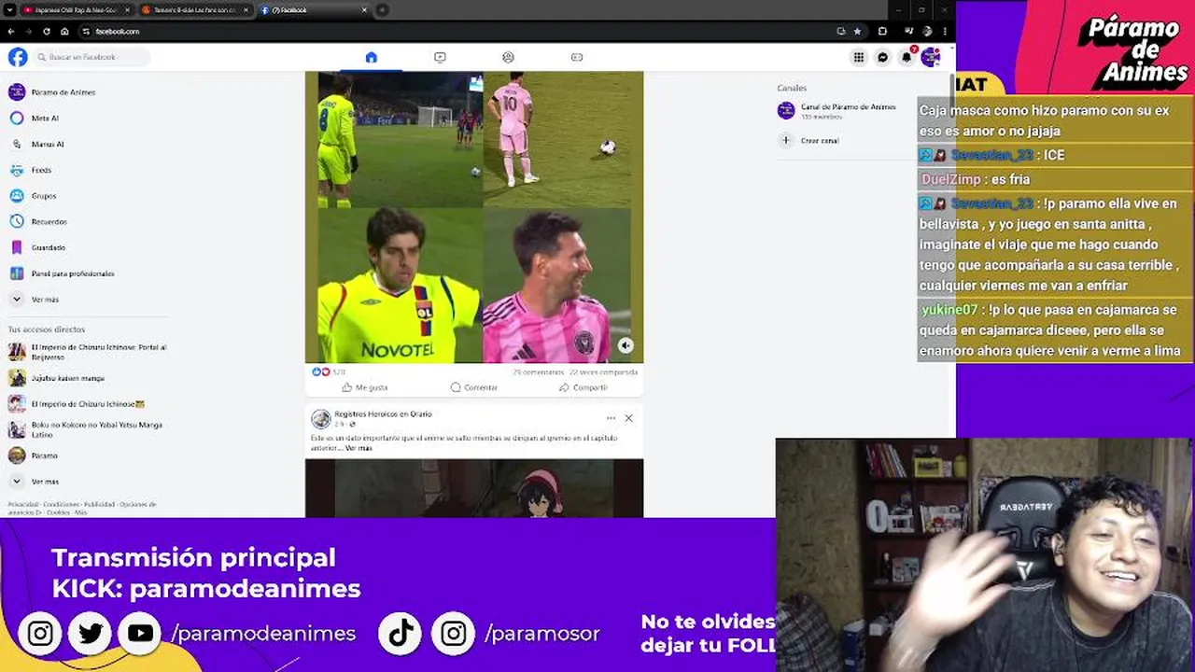Switch to Japanese Chill Rap browser tab
The image size is (1195, 672).
pyautogui.click(x=75, y=9)
